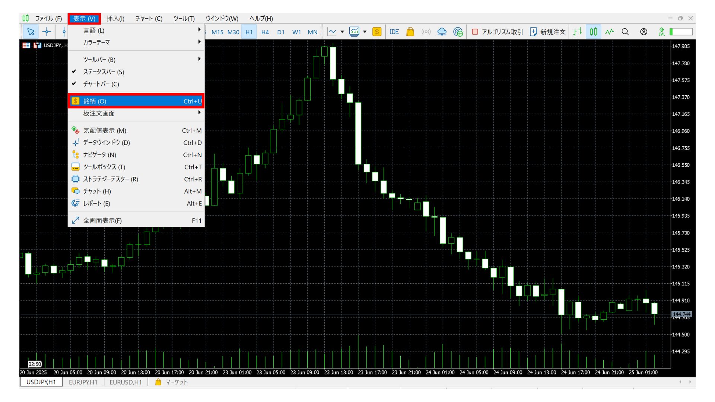Switch to candlestick chart icon
This screenshot has height=402, width=715.
(x=593, y=32)
